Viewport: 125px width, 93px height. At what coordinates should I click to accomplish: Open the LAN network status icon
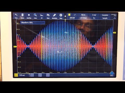pyautogui.click(x=115, y=18)
